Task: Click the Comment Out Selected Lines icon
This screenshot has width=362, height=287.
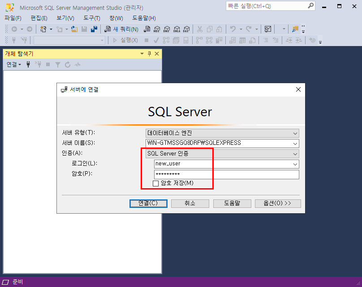Action: pyautogui.click(x=266, y=40)
